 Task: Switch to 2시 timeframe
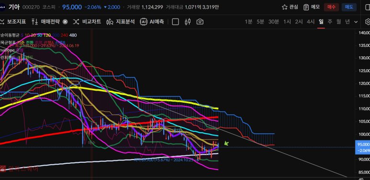pos(299,21)
